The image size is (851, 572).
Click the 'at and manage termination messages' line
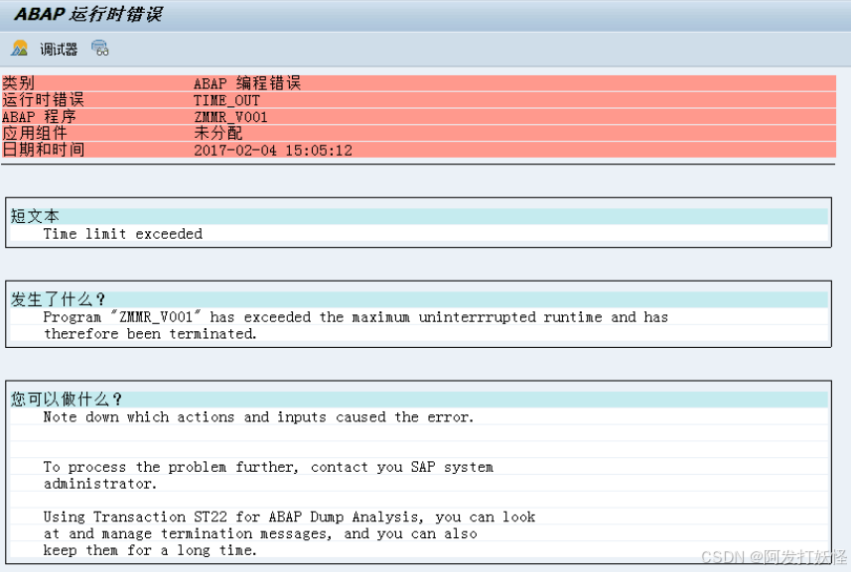(x=260, y=533)
